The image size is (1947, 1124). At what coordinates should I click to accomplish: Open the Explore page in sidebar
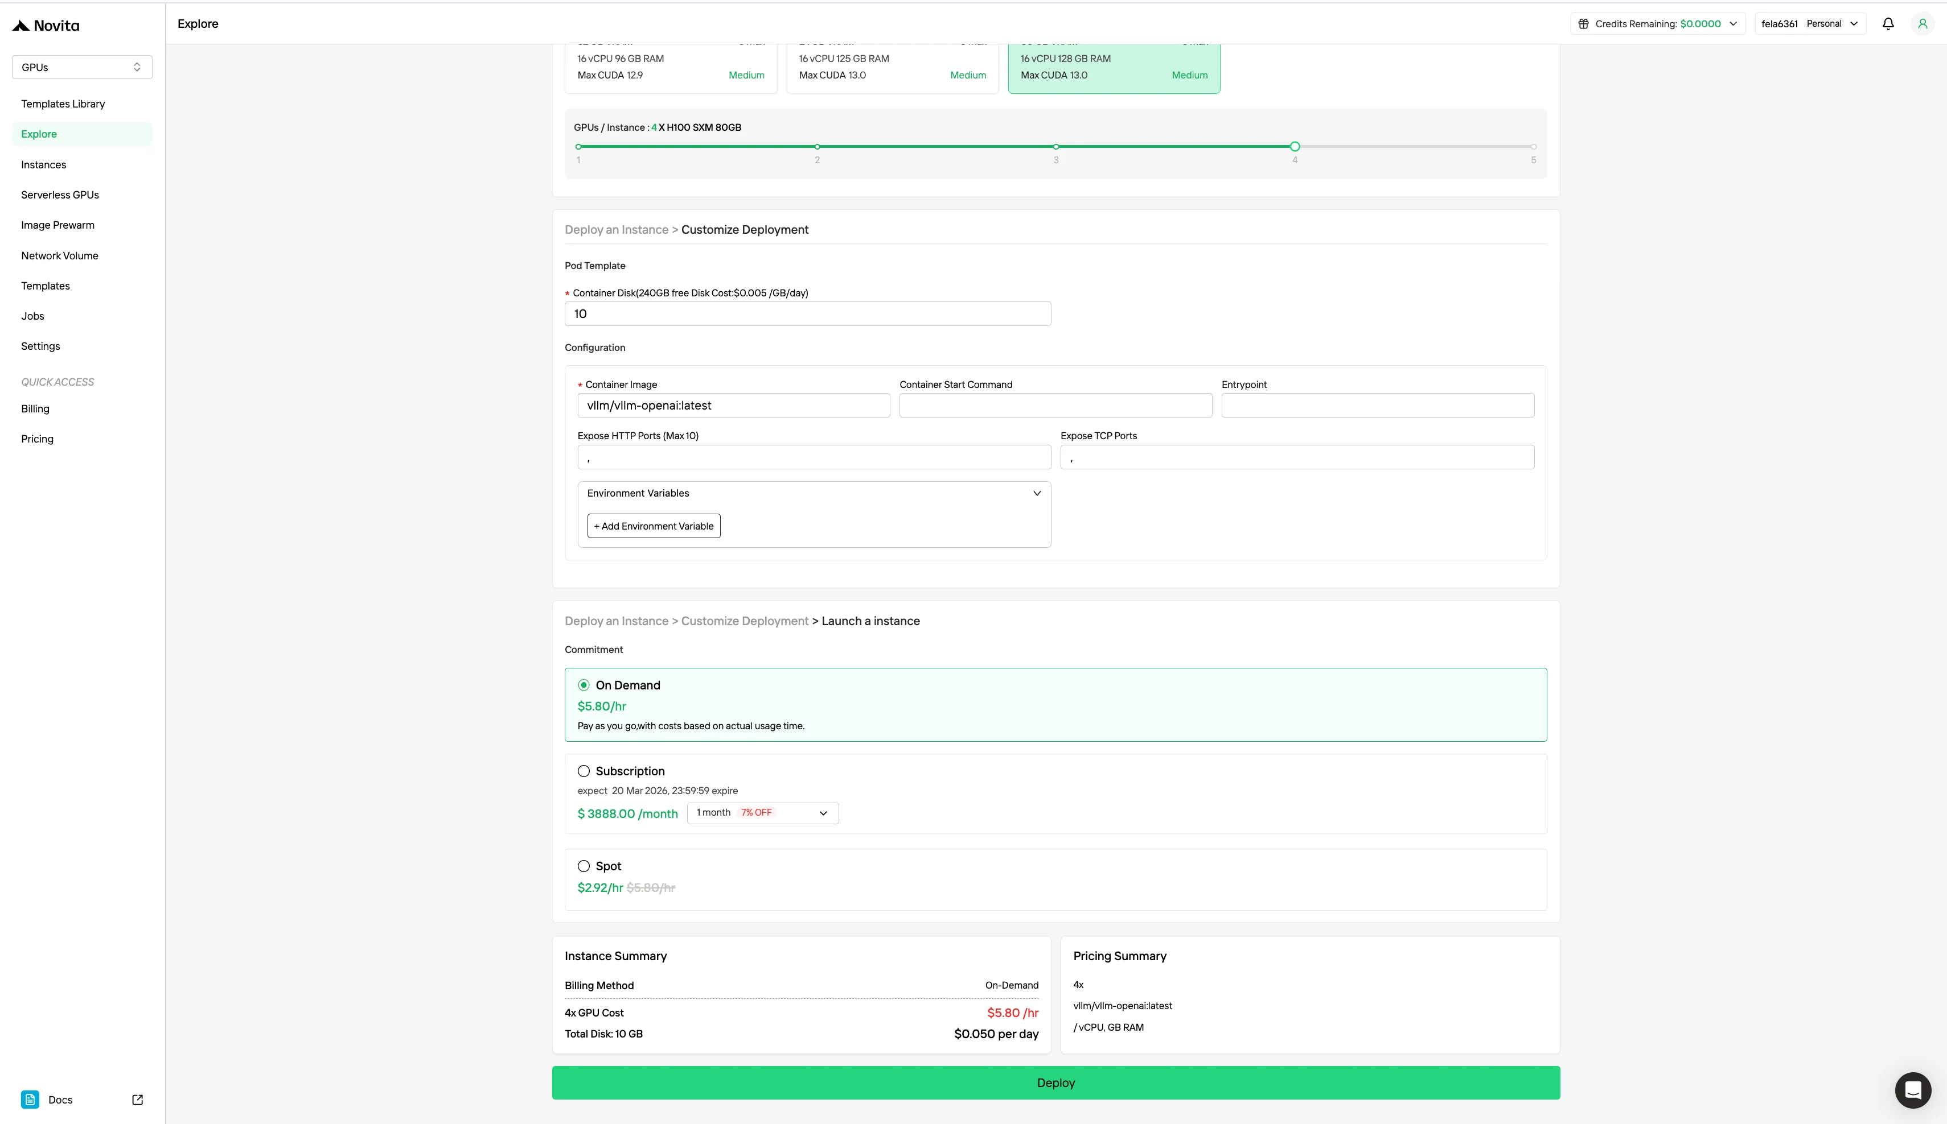click(82, 134)
